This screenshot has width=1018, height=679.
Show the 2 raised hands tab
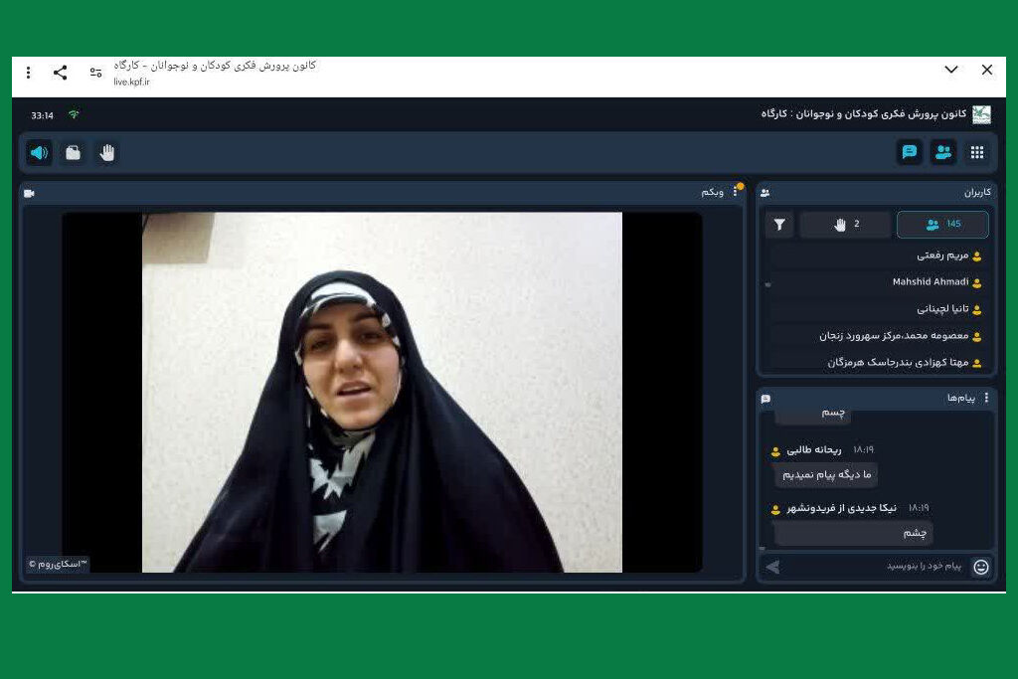click(x=845, y=225)
